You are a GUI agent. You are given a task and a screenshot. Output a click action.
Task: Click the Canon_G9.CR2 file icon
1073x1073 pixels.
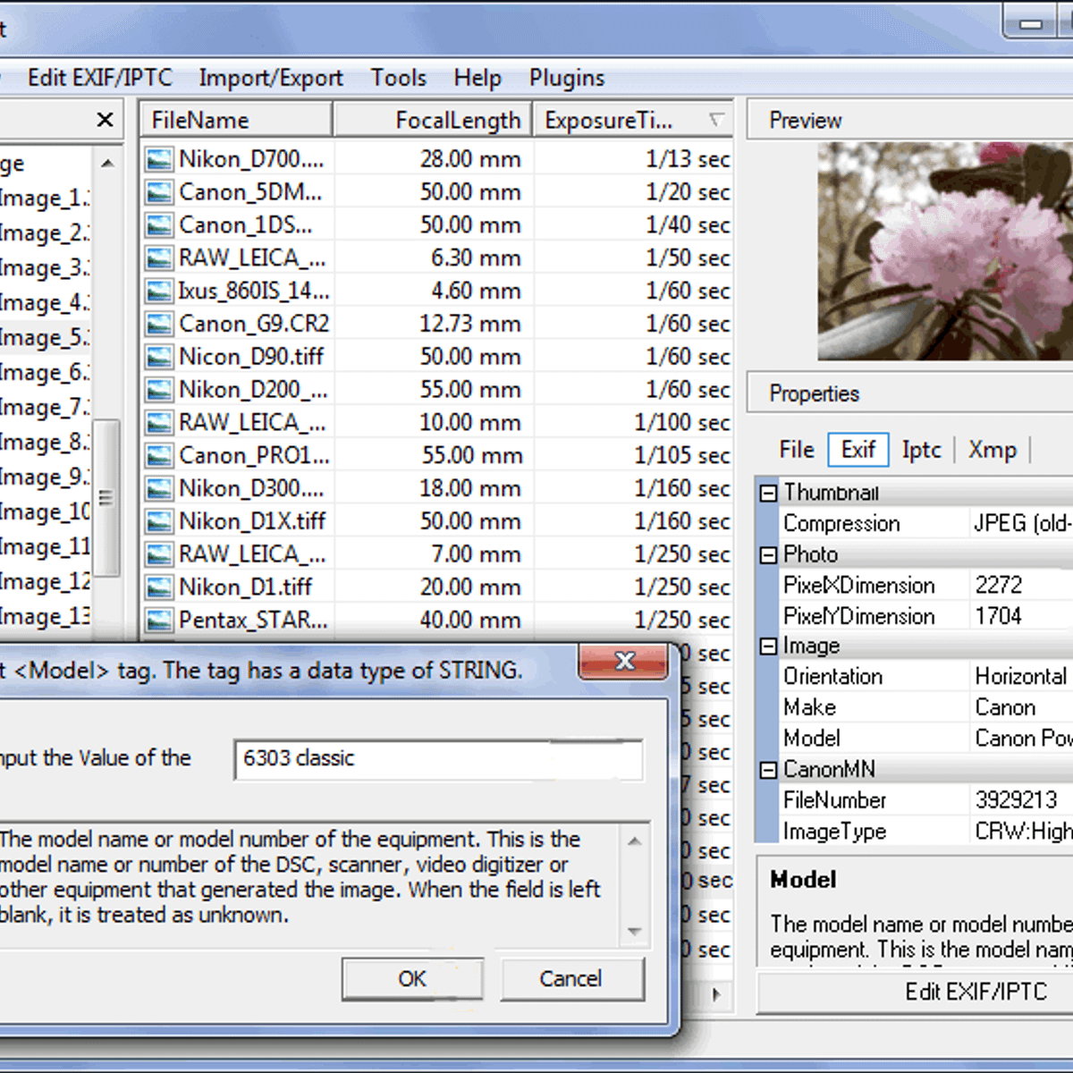[159, 325]
